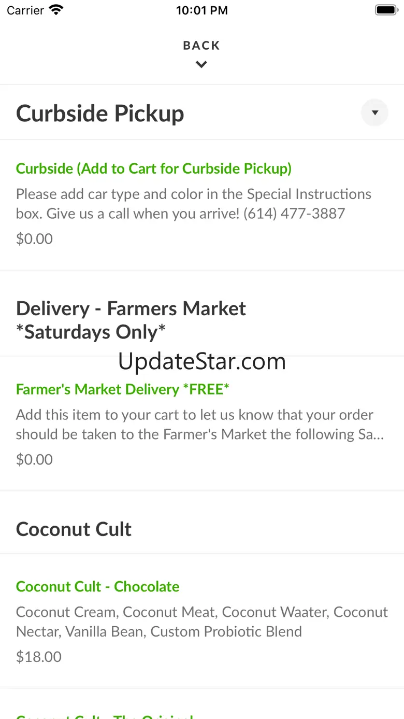Open Farmer's Market Delivery *FREE* item
The image size is (404, 719).
click(x=123, y=389)
